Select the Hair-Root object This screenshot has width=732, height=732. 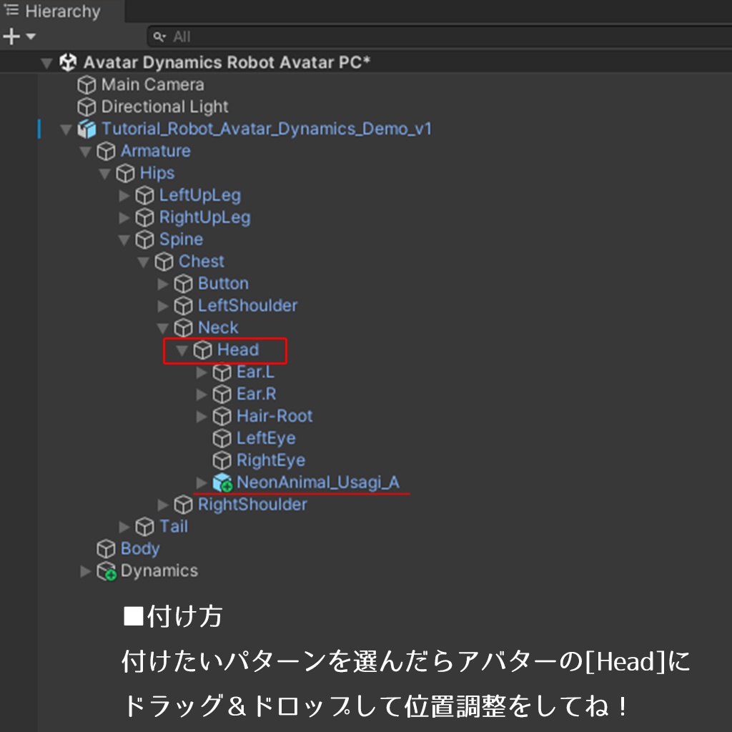[274, 416]
